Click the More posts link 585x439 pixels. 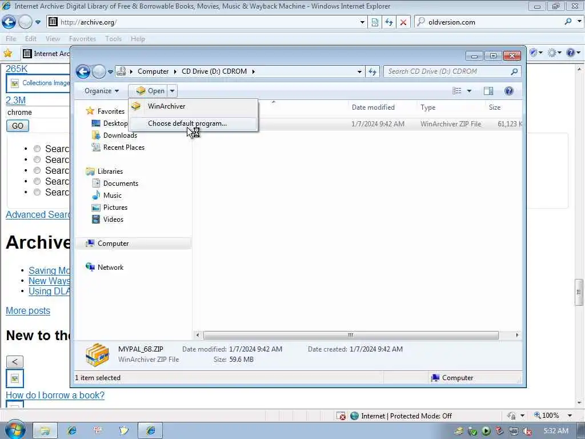(x=28, y=310)
